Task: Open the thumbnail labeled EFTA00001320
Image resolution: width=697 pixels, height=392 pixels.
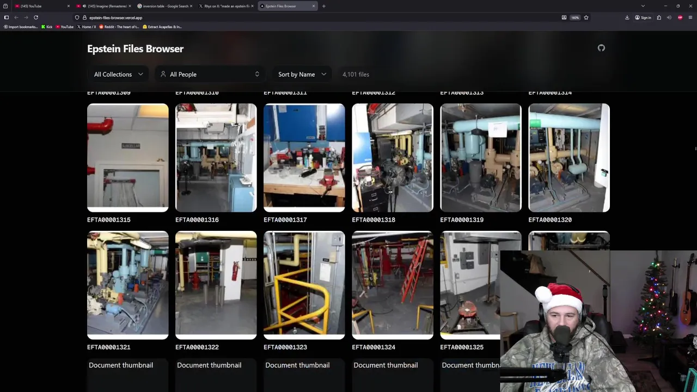Action: (x=569, y=157)
